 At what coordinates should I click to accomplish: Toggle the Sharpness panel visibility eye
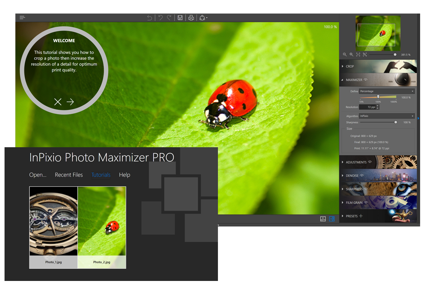click(366, 189)
